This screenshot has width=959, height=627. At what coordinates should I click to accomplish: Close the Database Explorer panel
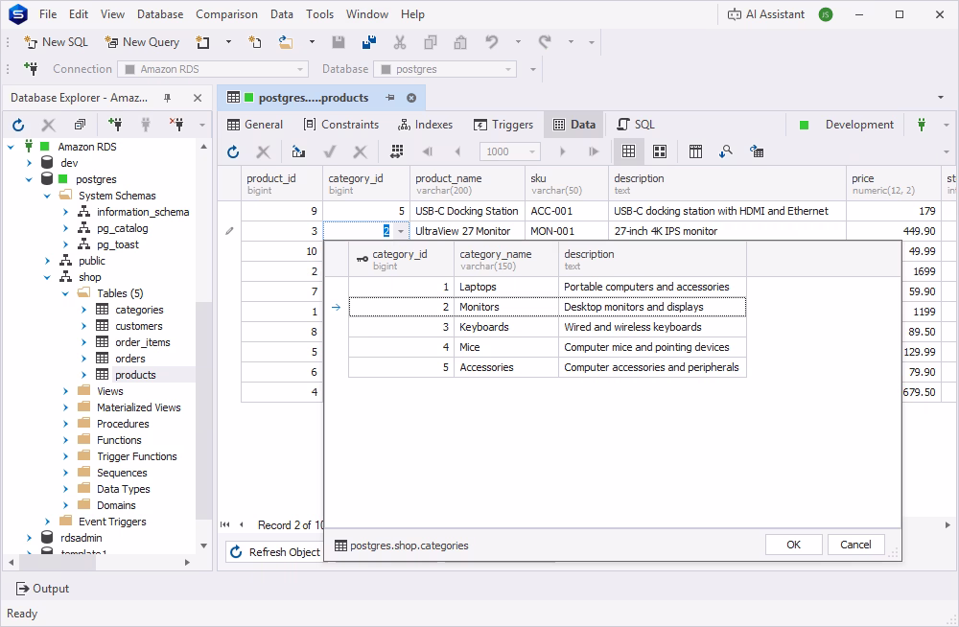[197, 98]
